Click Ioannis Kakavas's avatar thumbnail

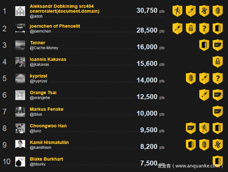pos(20,62)
